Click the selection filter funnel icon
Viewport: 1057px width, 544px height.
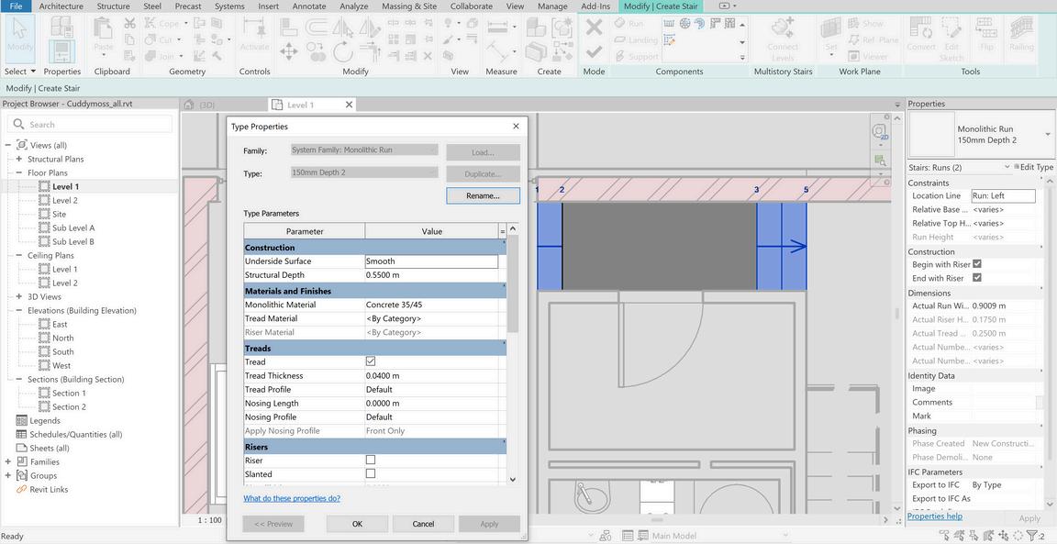[x=1031, y=536]
